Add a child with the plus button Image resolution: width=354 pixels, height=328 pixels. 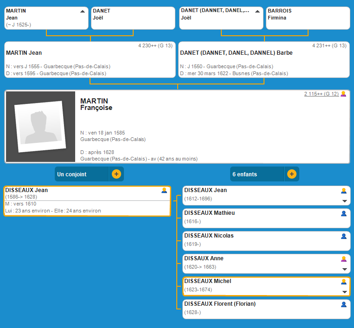coord(291,174)
